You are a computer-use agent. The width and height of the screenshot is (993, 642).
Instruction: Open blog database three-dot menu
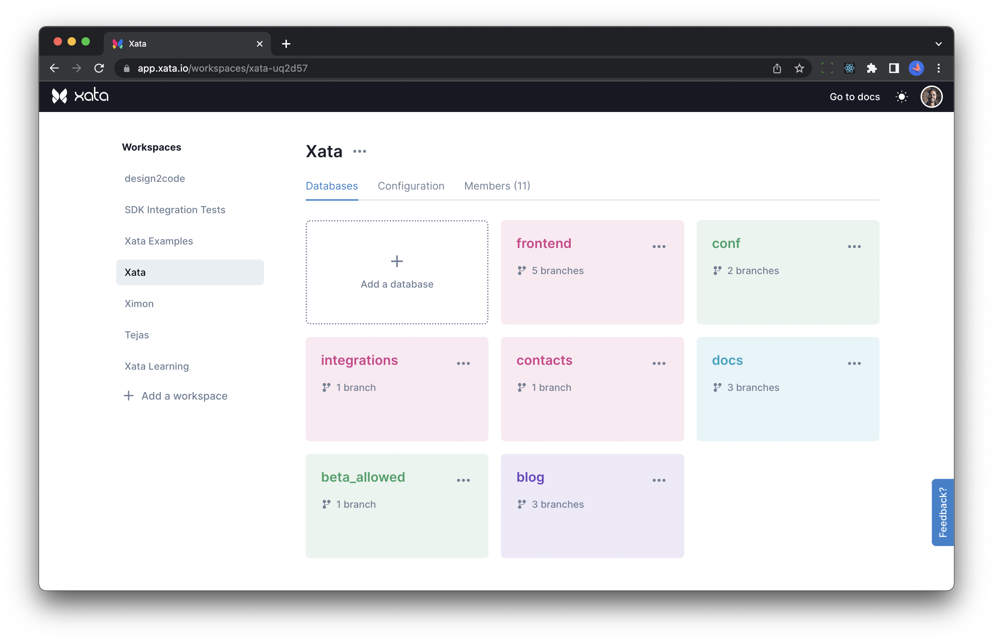pyautogui.click(x=659, y=480)
